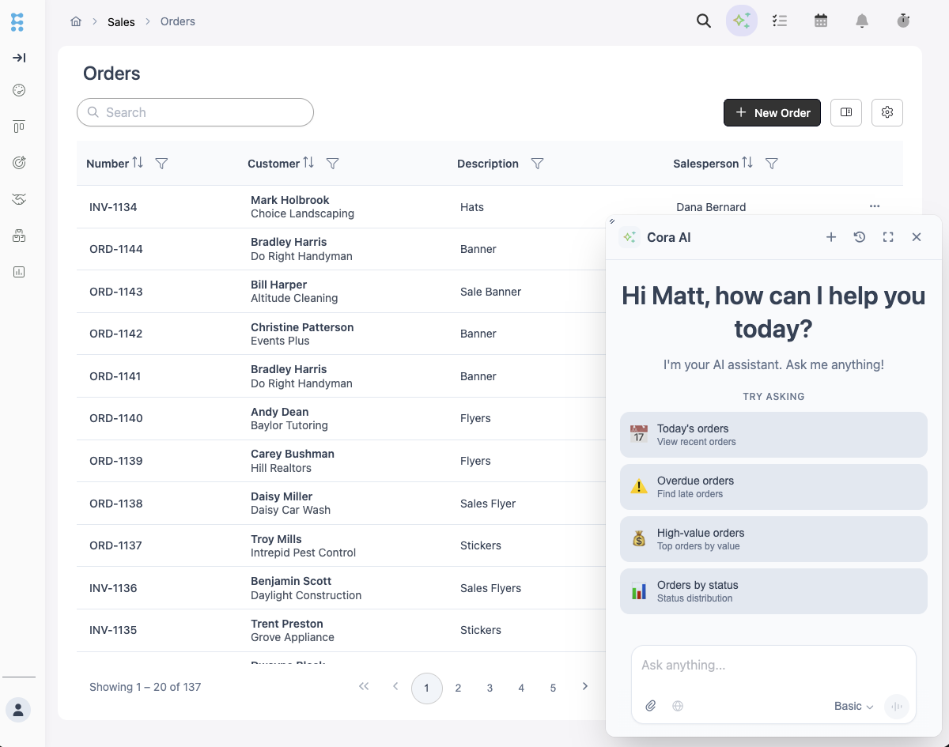The width and height of the screenshot is (949, 747).
Task: Toggle the side panel view button
Action: pos(846,112)
